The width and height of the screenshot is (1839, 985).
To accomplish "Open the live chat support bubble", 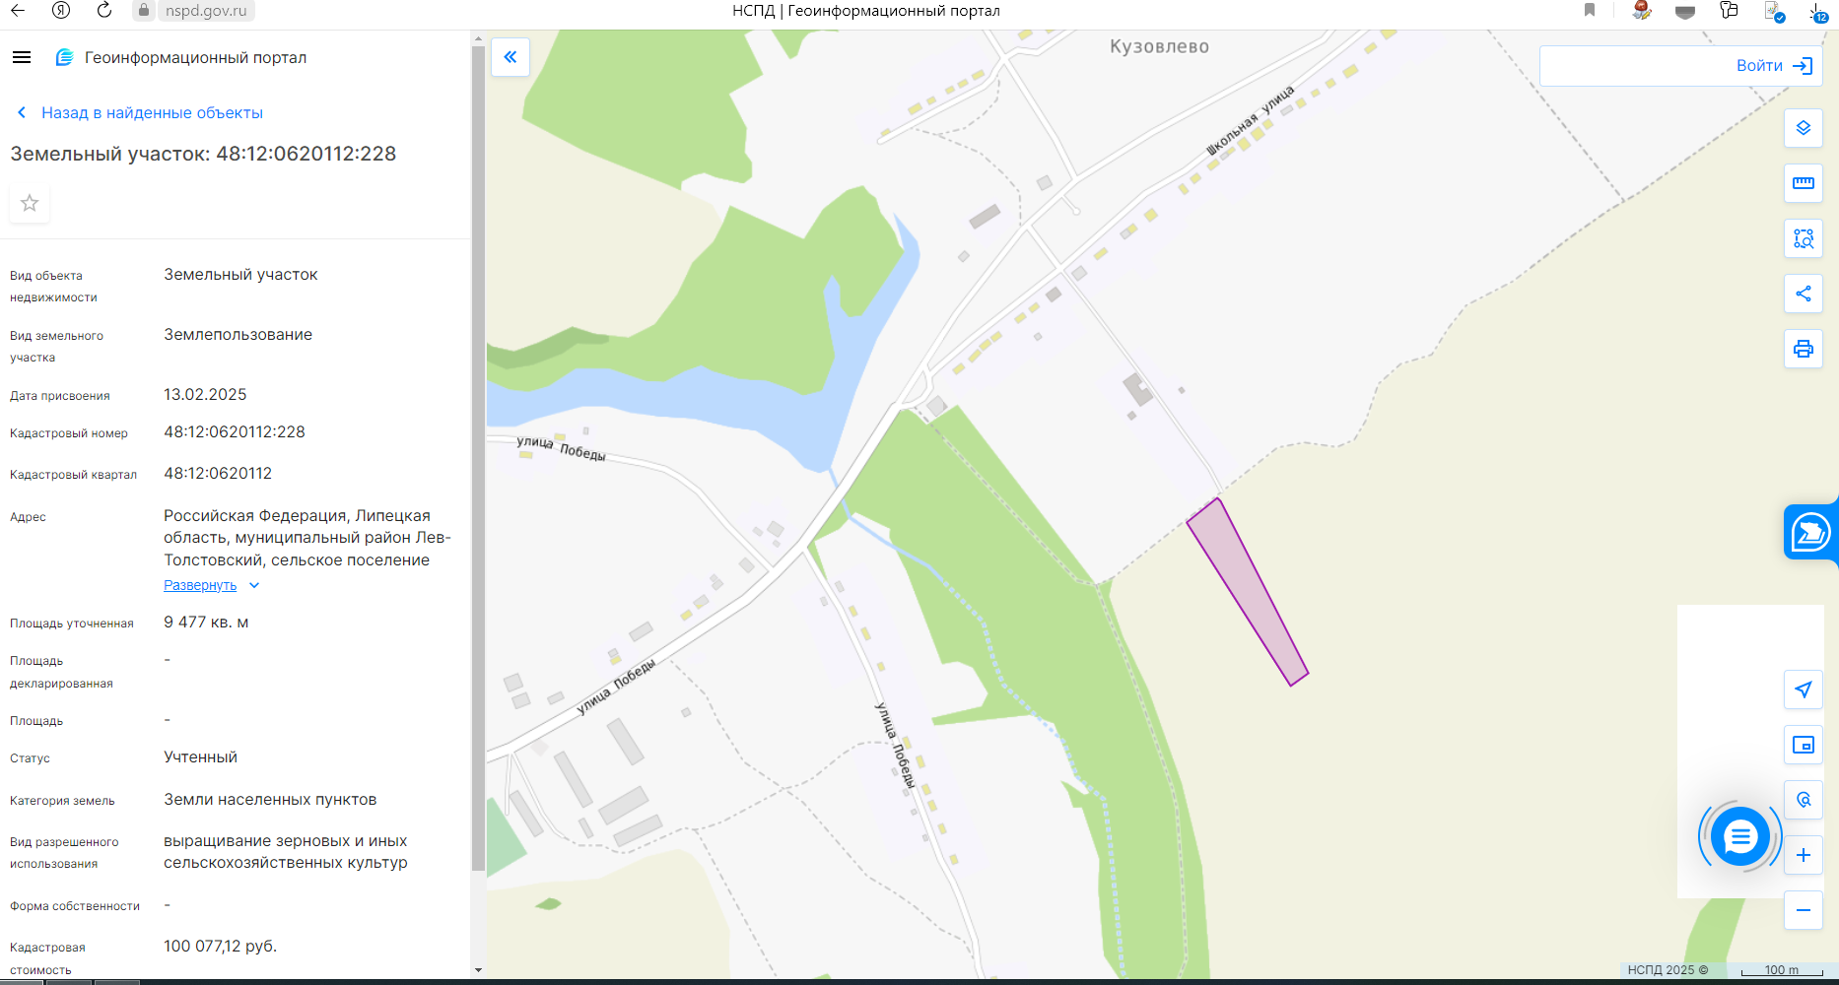I will 1739,837.
